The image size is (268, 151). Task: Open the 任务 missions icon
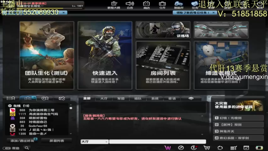tap(195, 5)
